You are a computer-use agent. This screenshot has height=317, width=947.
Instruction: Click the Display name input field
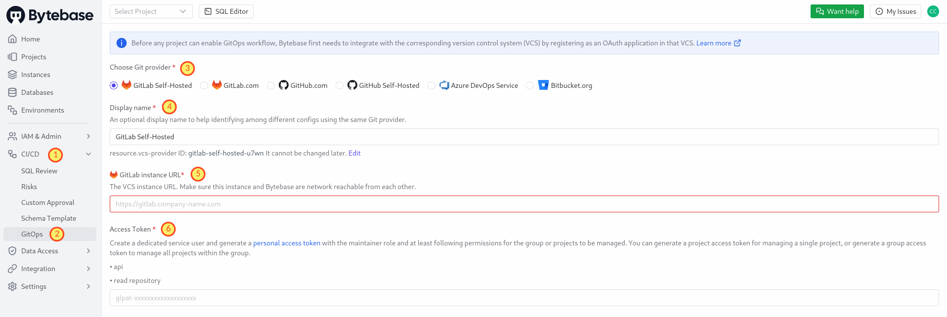tap(524, 137)
